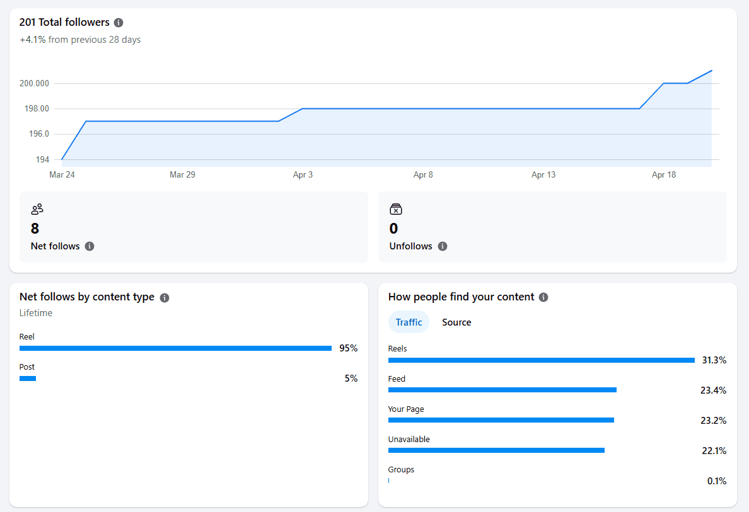Select the Traffic tab
This screenshot has height=512, width=749.
409,322
